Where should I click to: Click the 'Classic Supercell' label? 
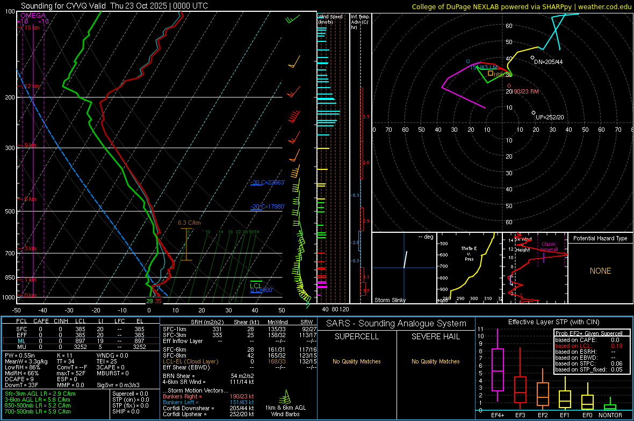tap(549, 247)
